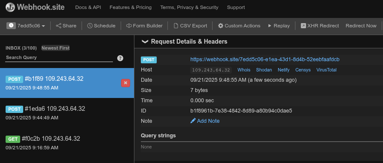
Task: Replay the selected request
Action: (279, 26)
